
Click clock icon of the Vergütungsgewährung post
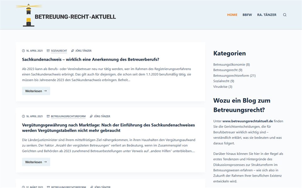tap(24, 116)
